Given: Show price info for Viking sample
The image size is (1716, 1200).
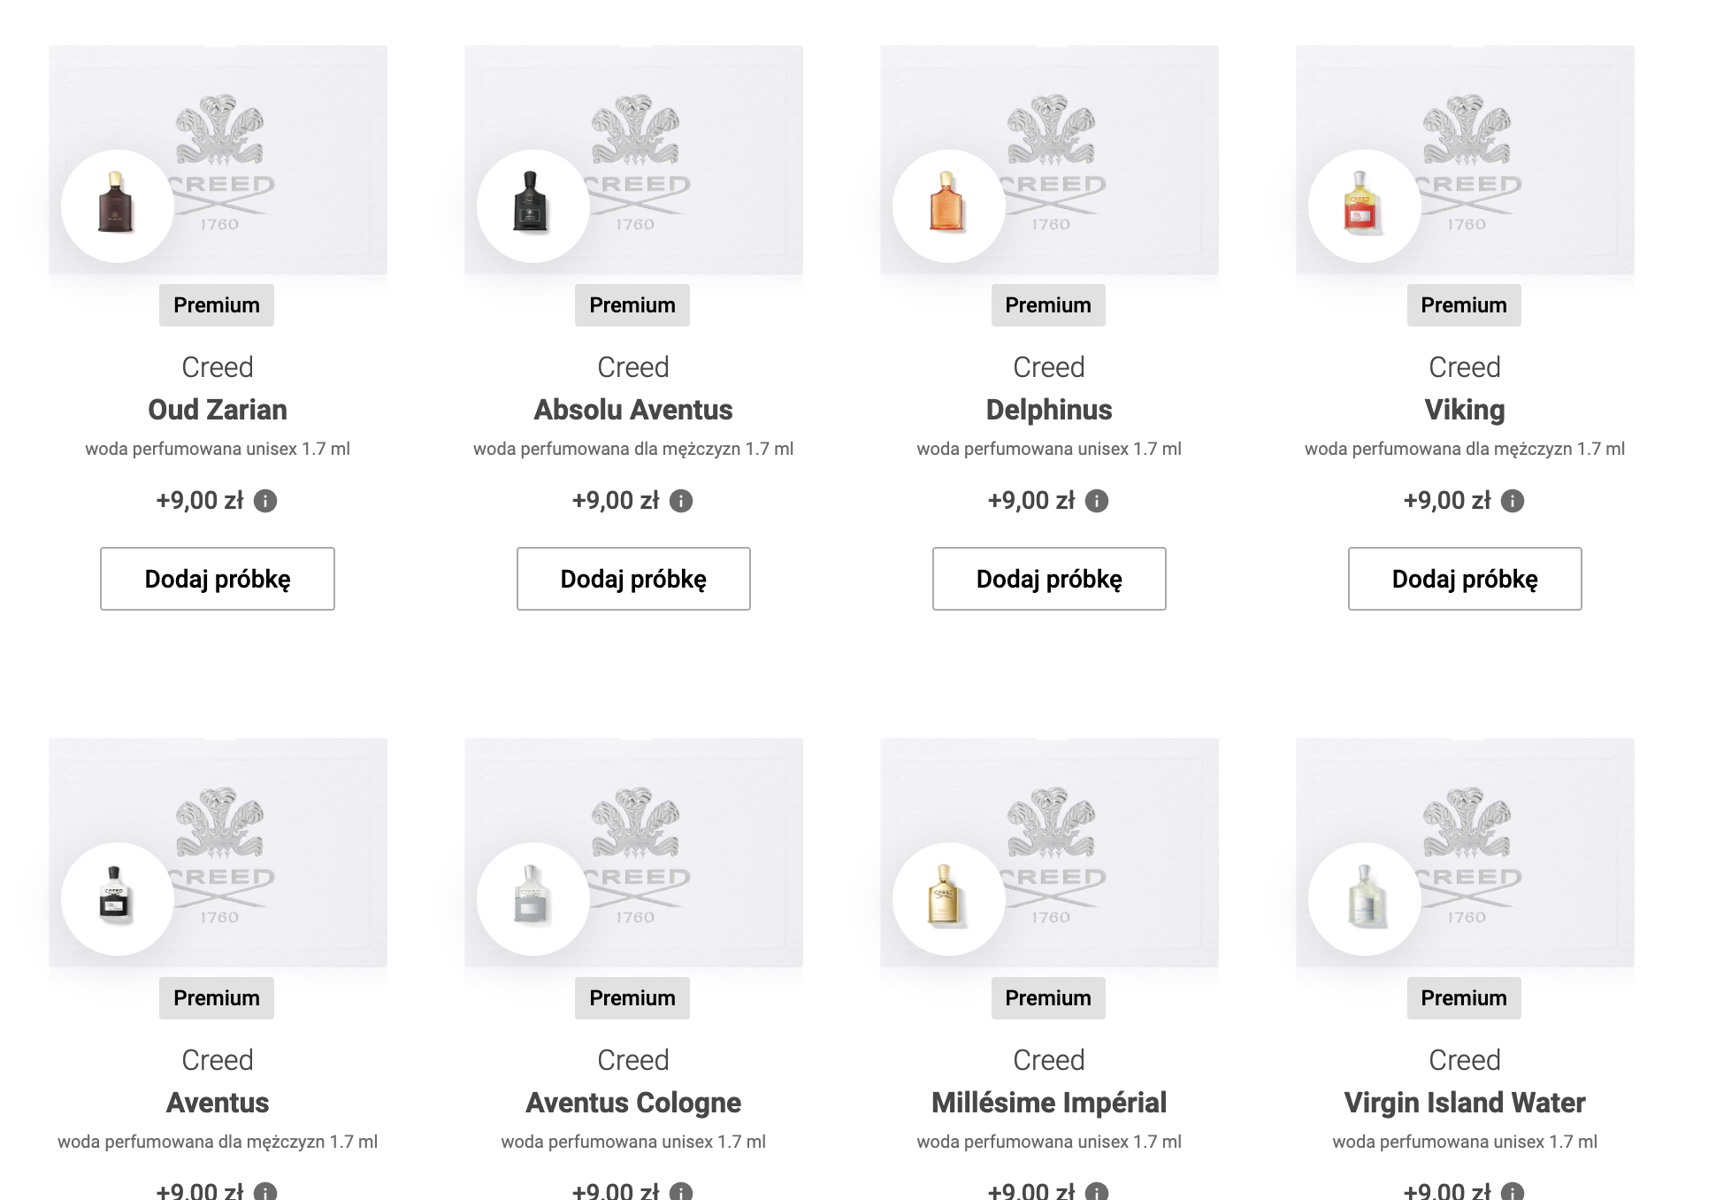Looking at the screenshot, I should (x=1513, y=501).
